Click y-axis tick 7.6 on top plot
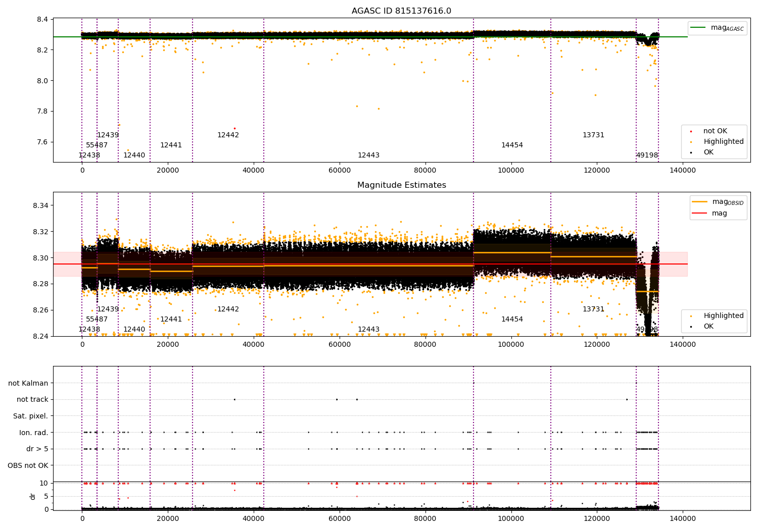This screenshot has height=530, width=758. (x=42, y=142)
